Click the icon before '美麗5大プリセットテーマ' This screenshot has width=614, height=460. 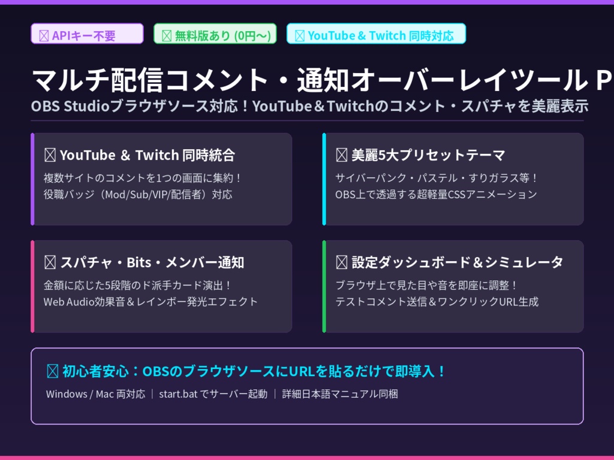point(341,155)
